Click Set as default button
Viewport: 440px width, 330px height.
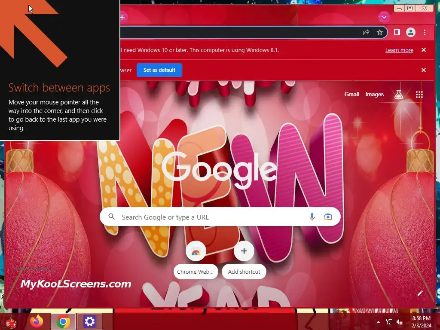click(x=159, y=70)
